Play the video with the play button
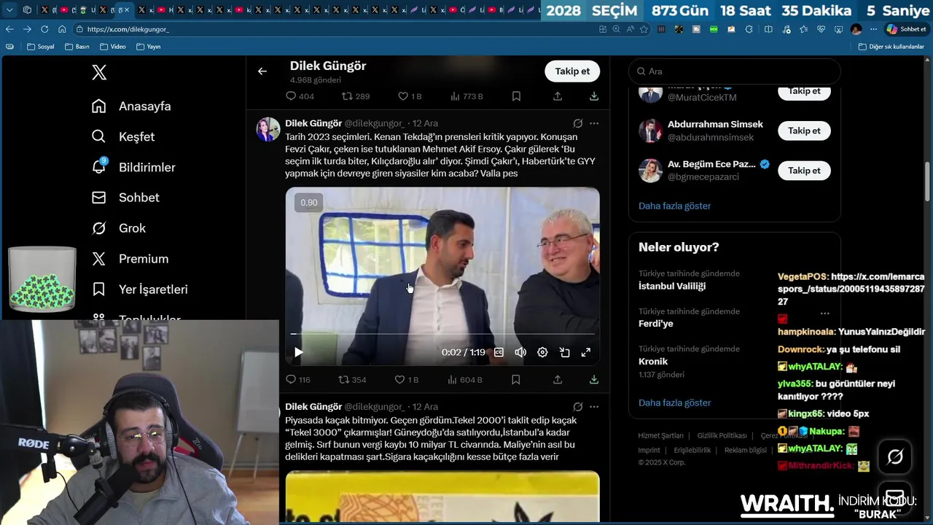 [298, 352]
